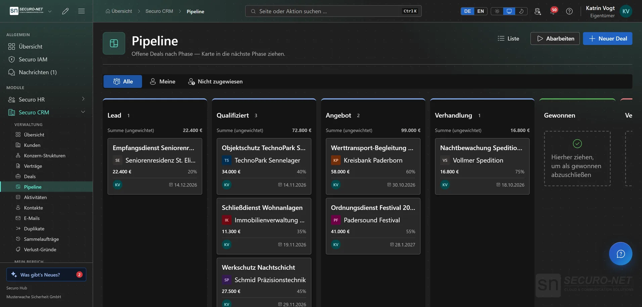Go to Securo CRM breadcrumb link
This screenshot has width=642, height=307.
(159, 11)
